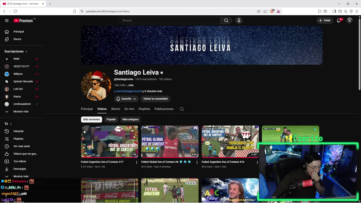
Task: Open options for Futbol Argentino Out of Context #16
Action: pos(257,162)
